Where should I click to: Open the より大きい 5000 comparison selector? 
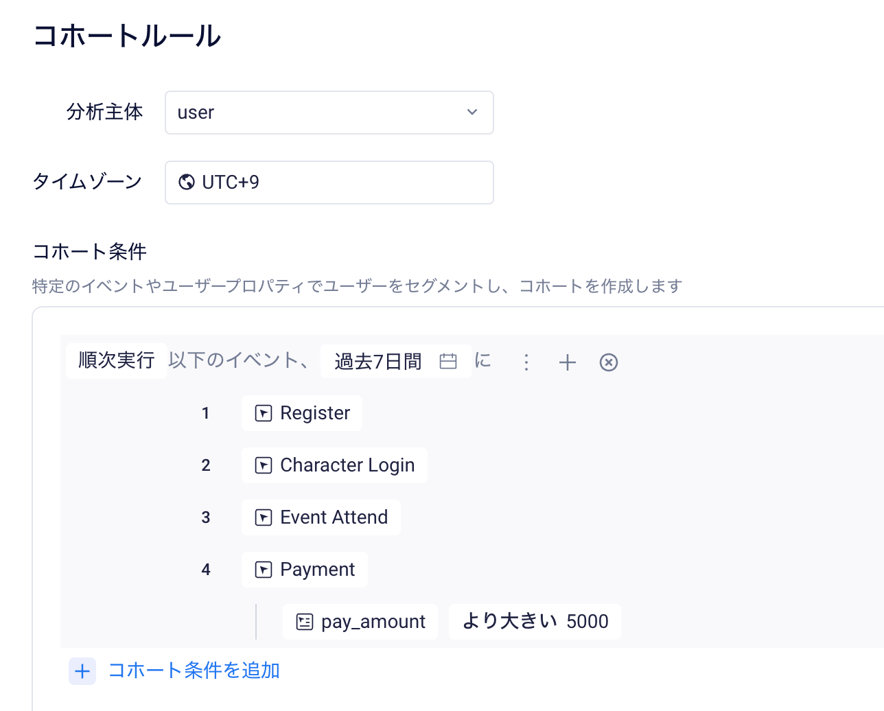tap(535, 622)
